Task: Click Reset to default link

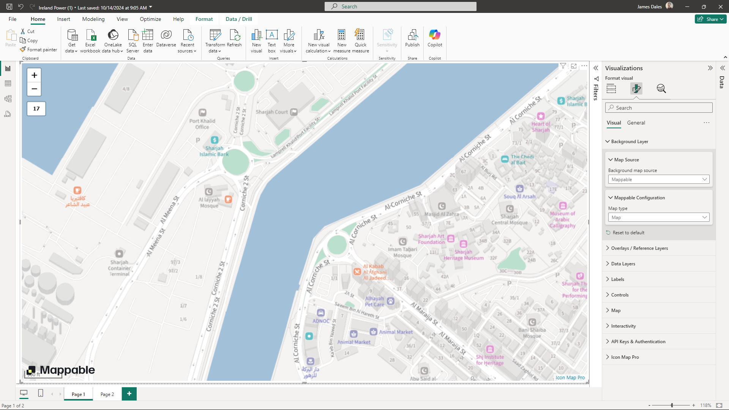Action: point(628,233)
